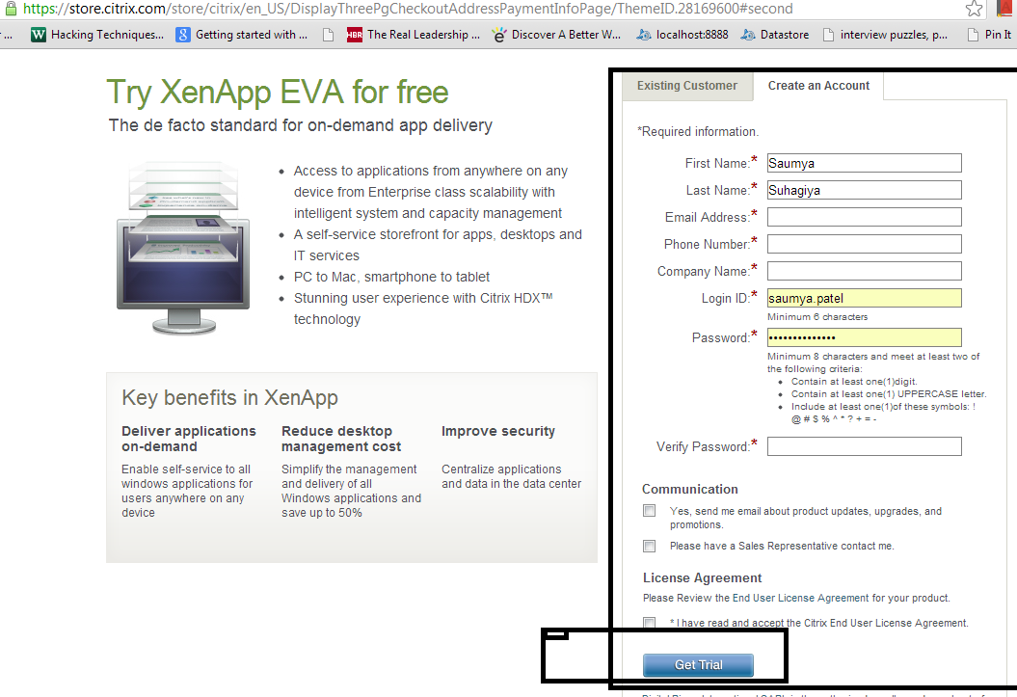Check the Sales Representative contact checkbox
The image size is (1017, 697).
pyautogui.click(x=650, y=546)
